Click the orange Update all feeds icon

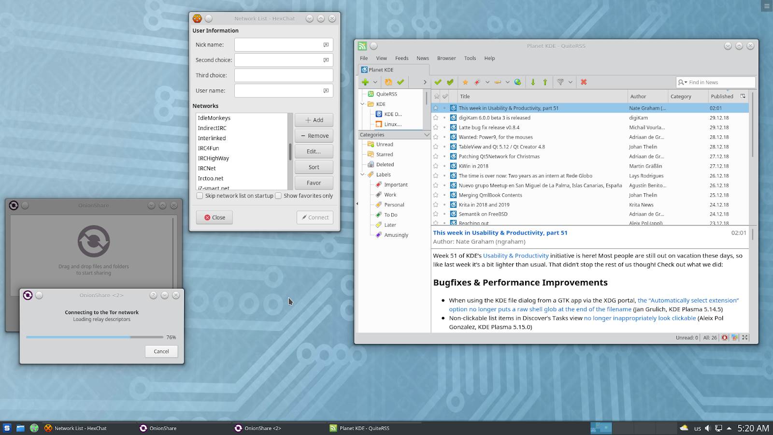click(388, 82)
